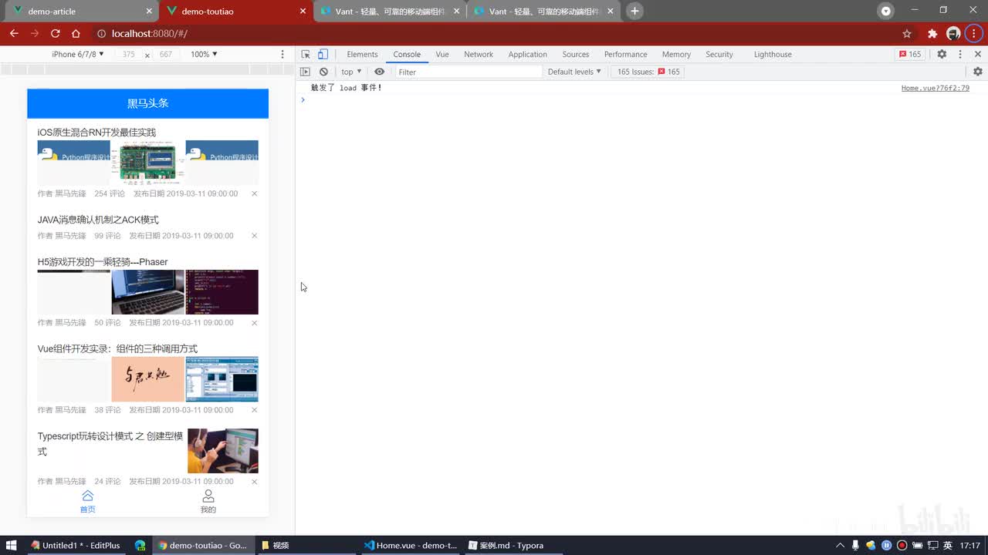The width and height of the screenshot is (988, 555).
Task: Open the Lighthouse panel
Action: tap(773, 54)
